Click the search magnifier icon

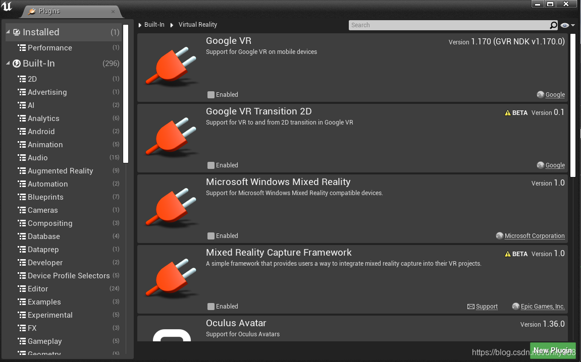point(553,25)
